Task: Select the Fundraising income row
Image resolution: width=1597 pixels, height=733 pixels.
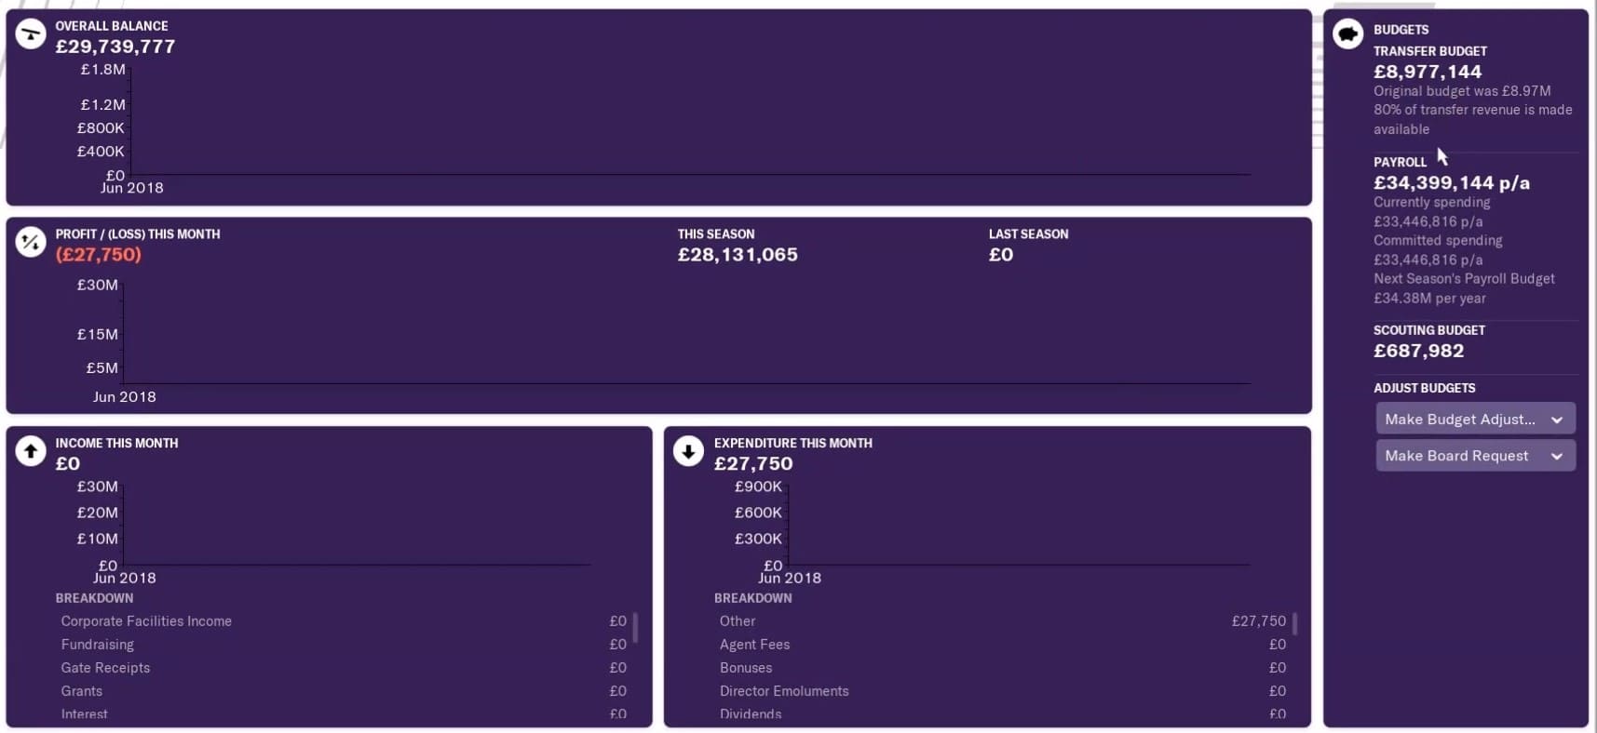Action: (344, 644)
